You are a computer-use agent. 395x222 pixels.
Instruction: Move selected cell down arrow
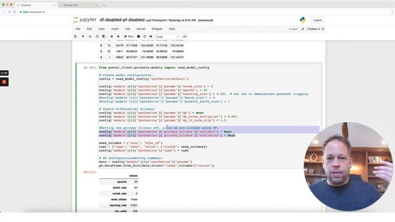click(118, 36)
